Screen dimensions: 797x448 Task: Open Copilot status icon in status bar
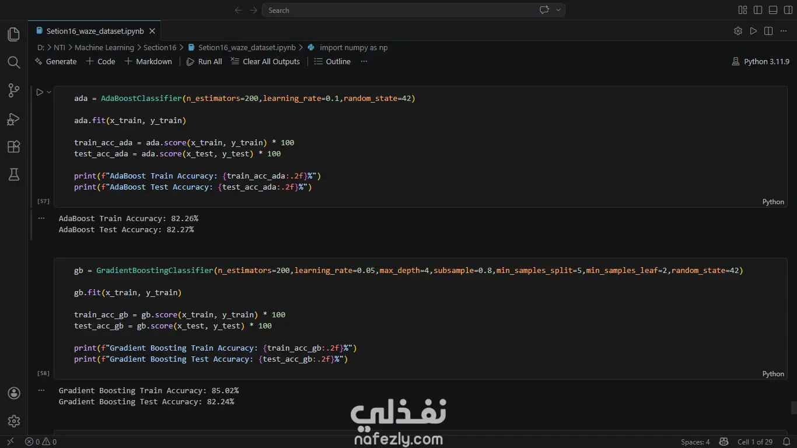(723, 442)
